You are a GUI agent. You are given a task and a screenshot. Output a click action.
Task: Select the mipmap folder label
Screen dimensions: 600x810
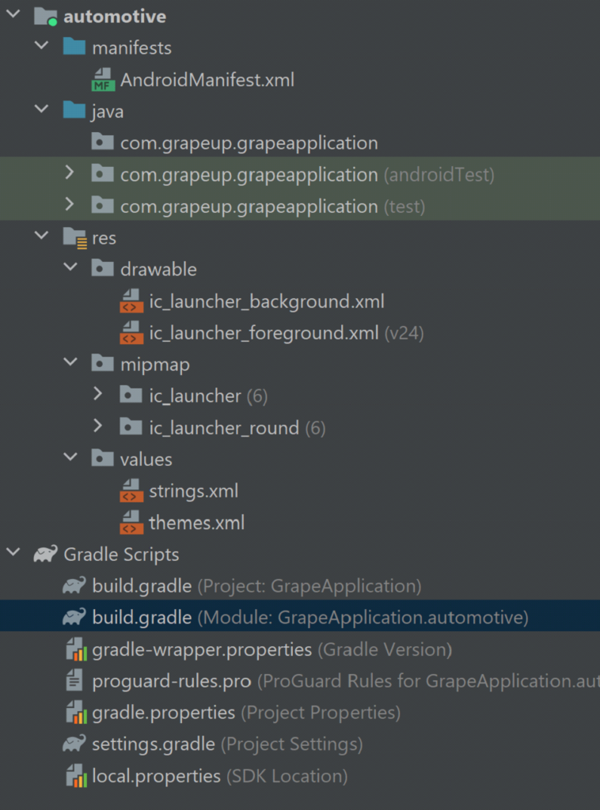tap(155, 365)
